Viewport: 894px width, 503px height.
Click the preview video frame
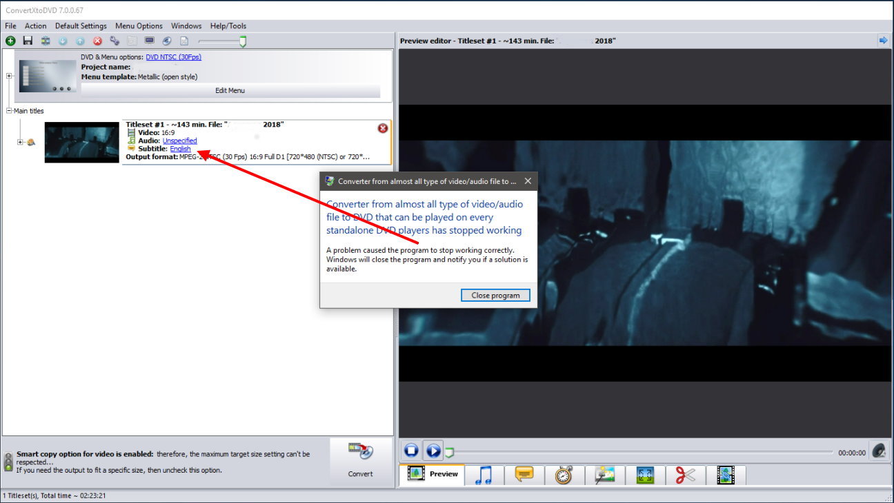coord(645,243)
